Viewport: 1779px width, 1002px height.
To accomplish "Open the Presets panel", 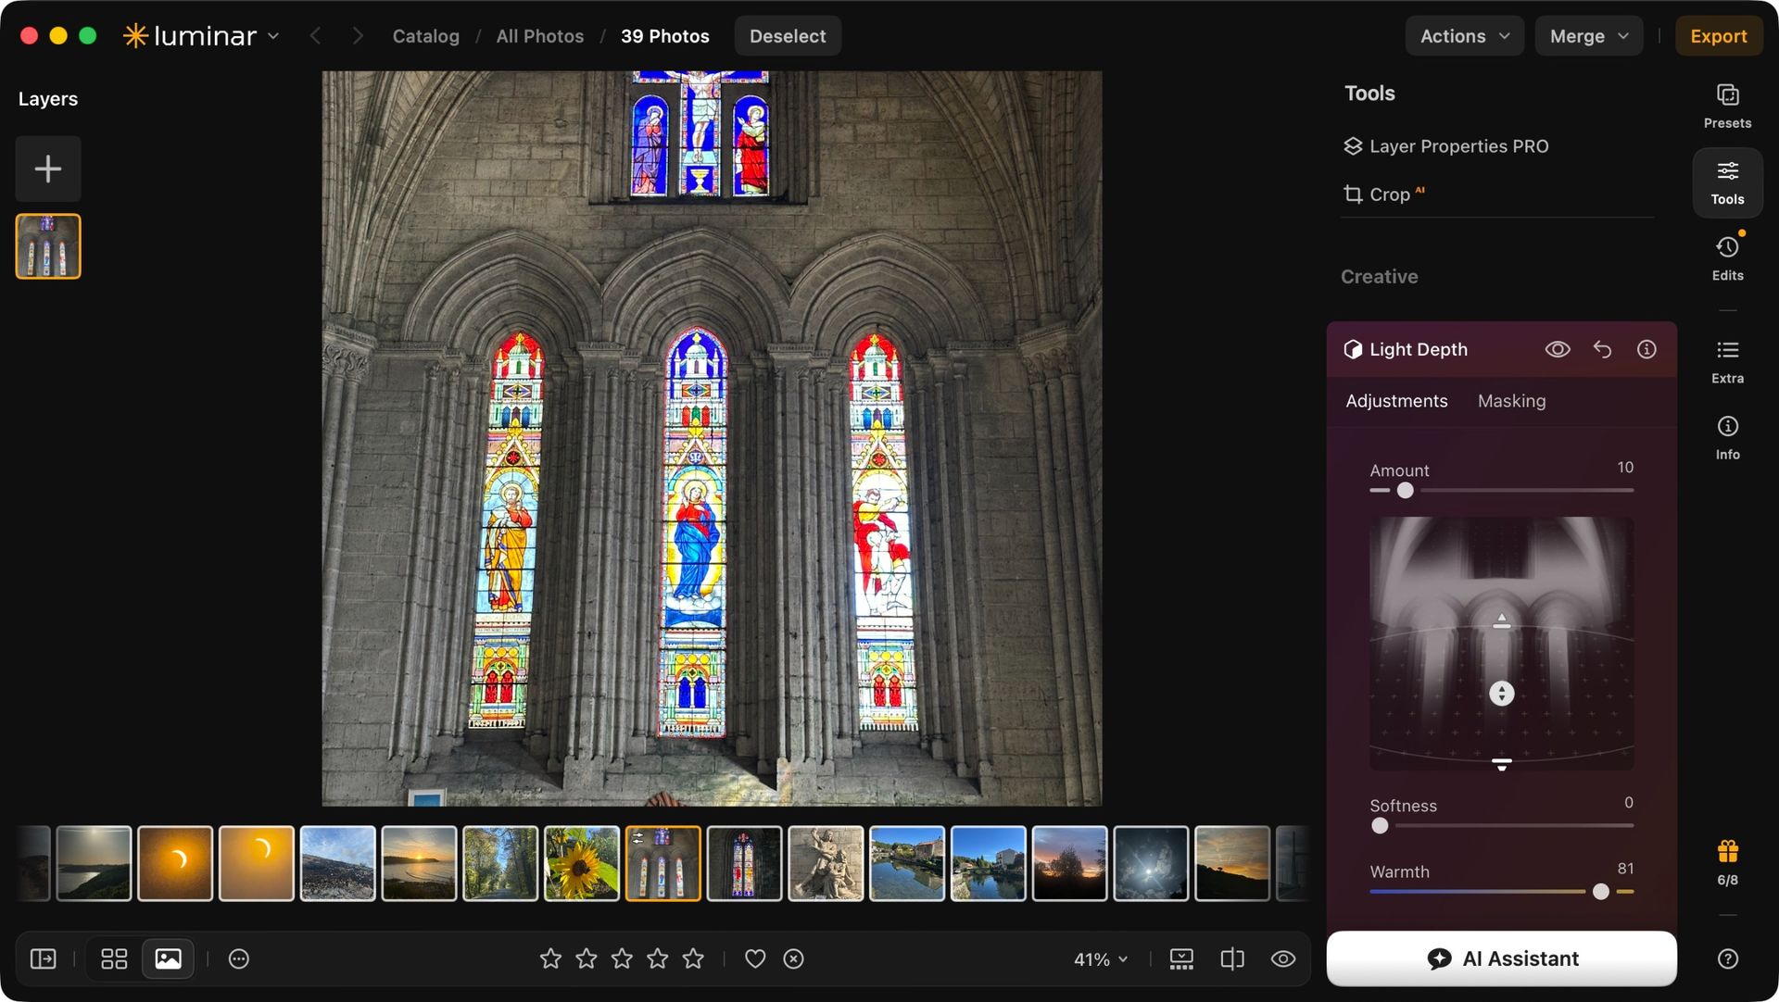I will click(x=1727, y=106).
